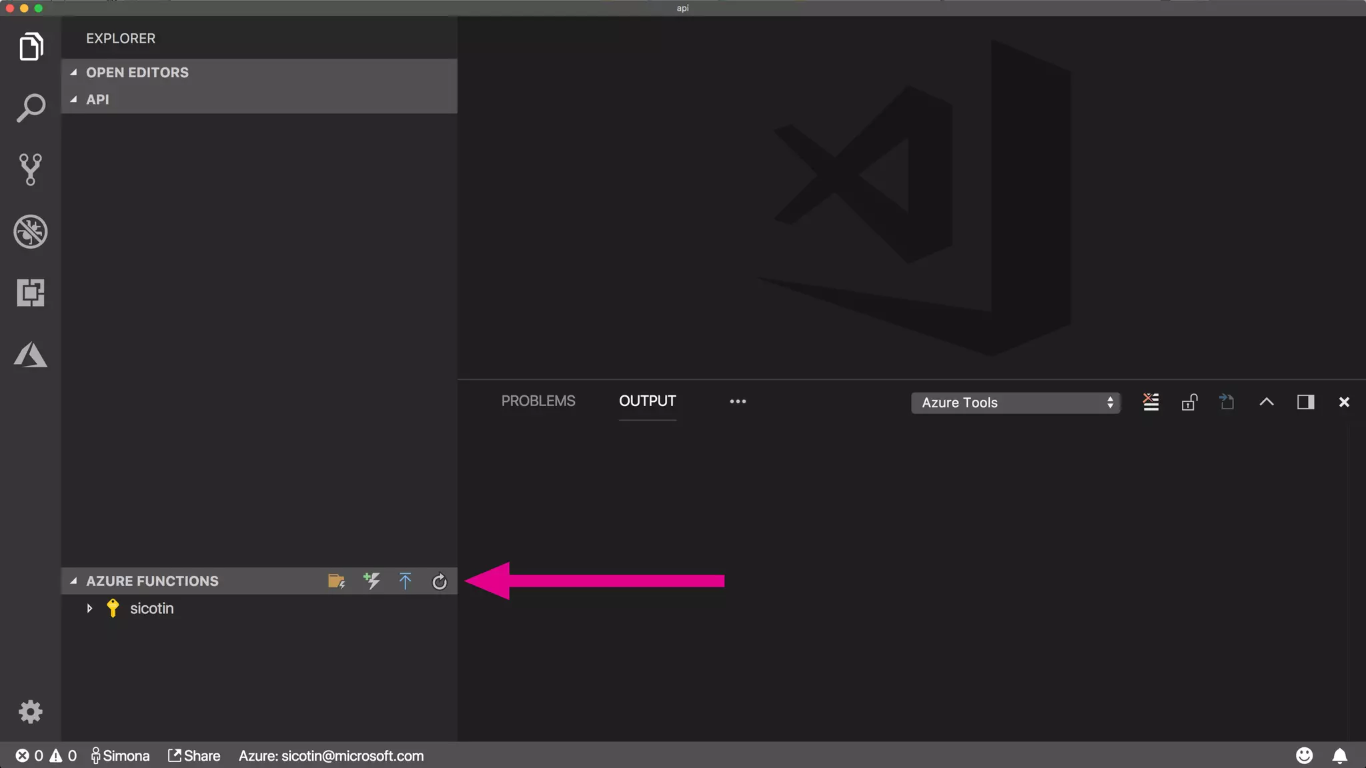Open the Azure view in activity bar
Screen dimensions: 1366x768
click(30, 355)
